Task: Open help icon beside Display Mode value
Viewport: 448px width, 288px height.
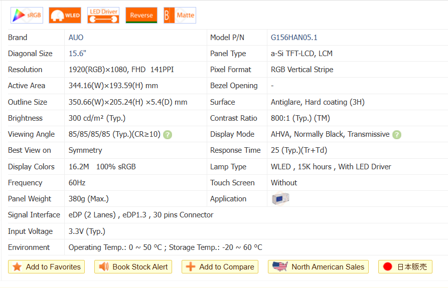Action: (397, 134)
